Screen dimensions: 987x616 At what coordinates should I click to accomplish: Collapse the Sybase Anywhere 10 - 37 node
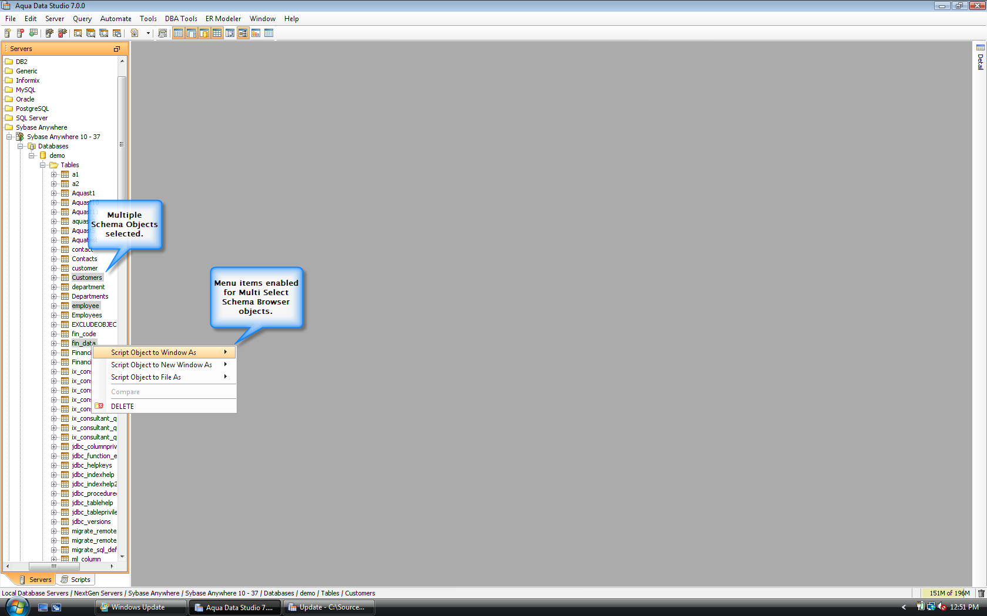[9, 137]
